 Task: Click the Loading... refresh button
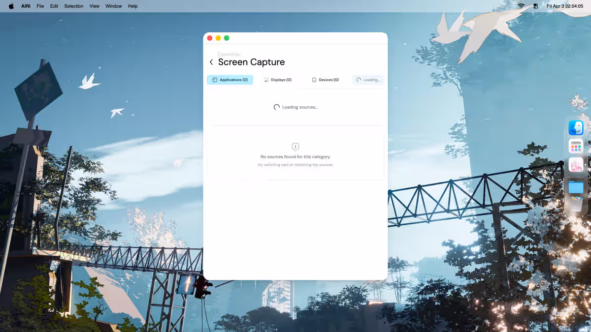click(368, 80)
